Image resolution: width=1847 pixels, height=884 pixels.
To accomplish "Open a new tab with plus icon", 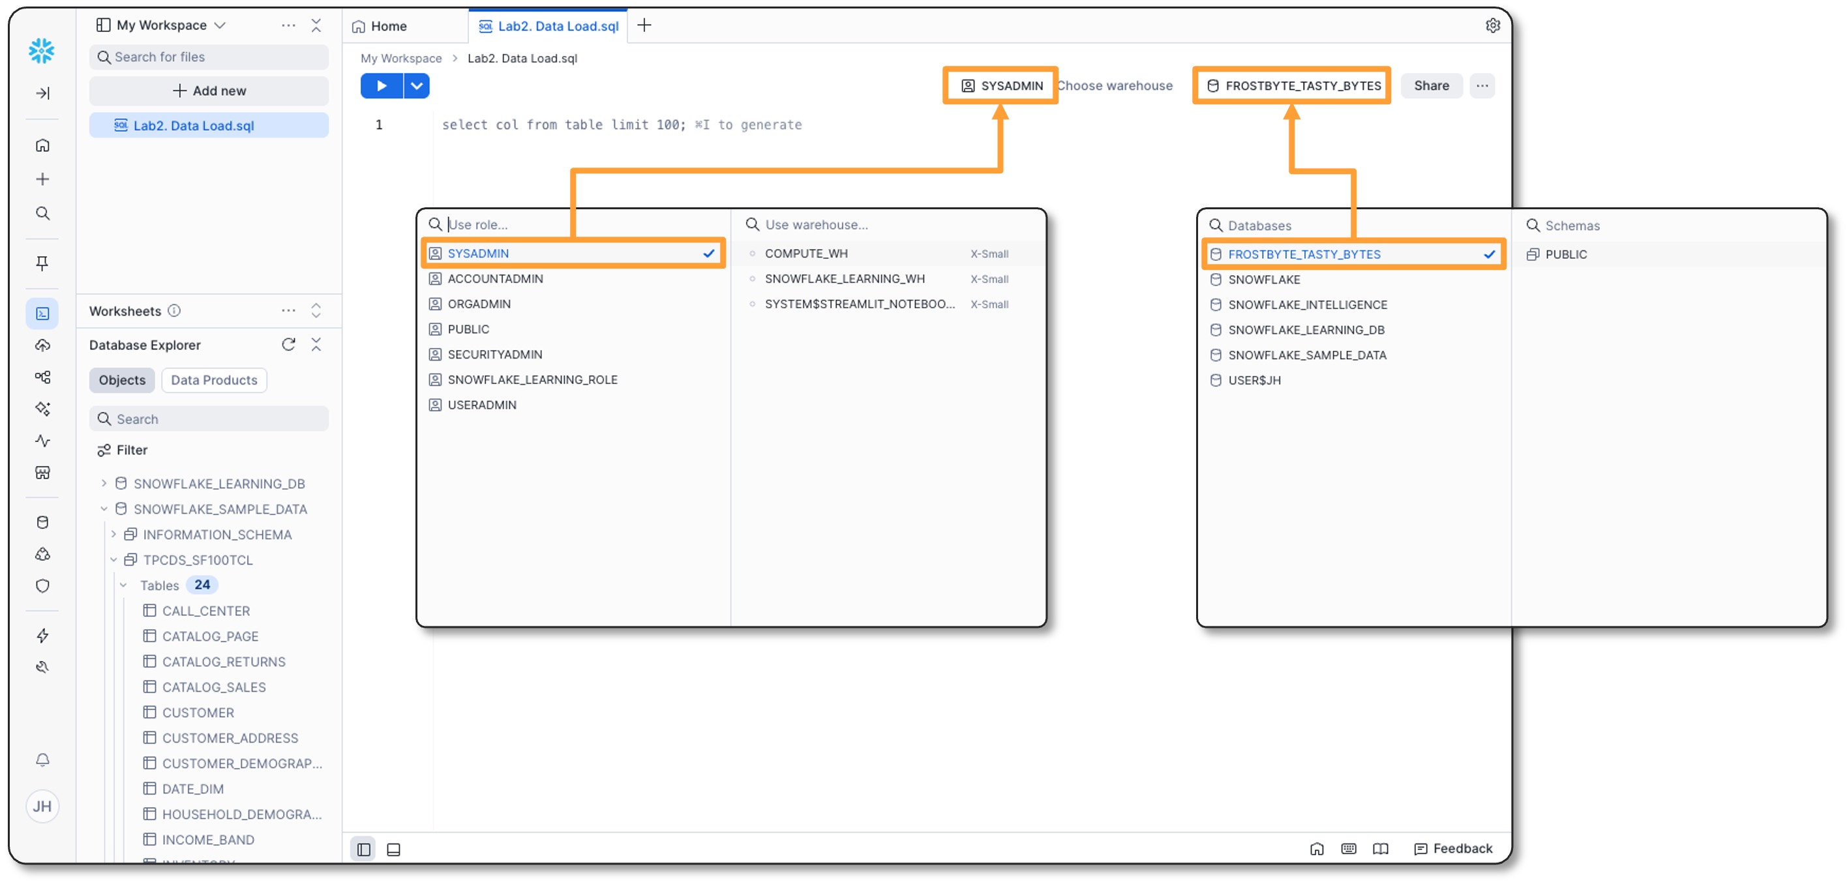I will [x=644, y=26].
